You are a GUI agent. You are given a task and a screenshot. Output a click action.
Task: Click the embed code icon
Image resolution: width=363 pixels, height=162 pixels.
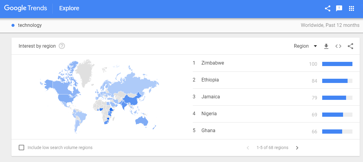click(338, 46)
